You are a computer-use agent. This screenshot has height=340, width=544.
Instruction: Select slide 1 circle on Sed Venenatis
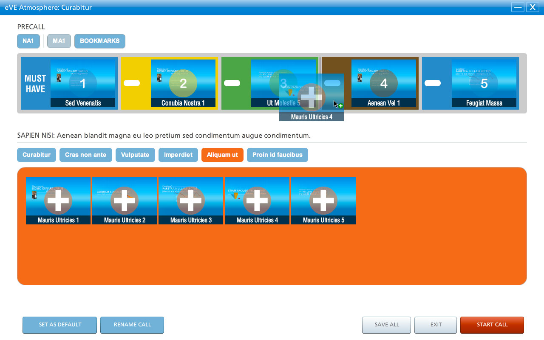[x=83, y=83]
